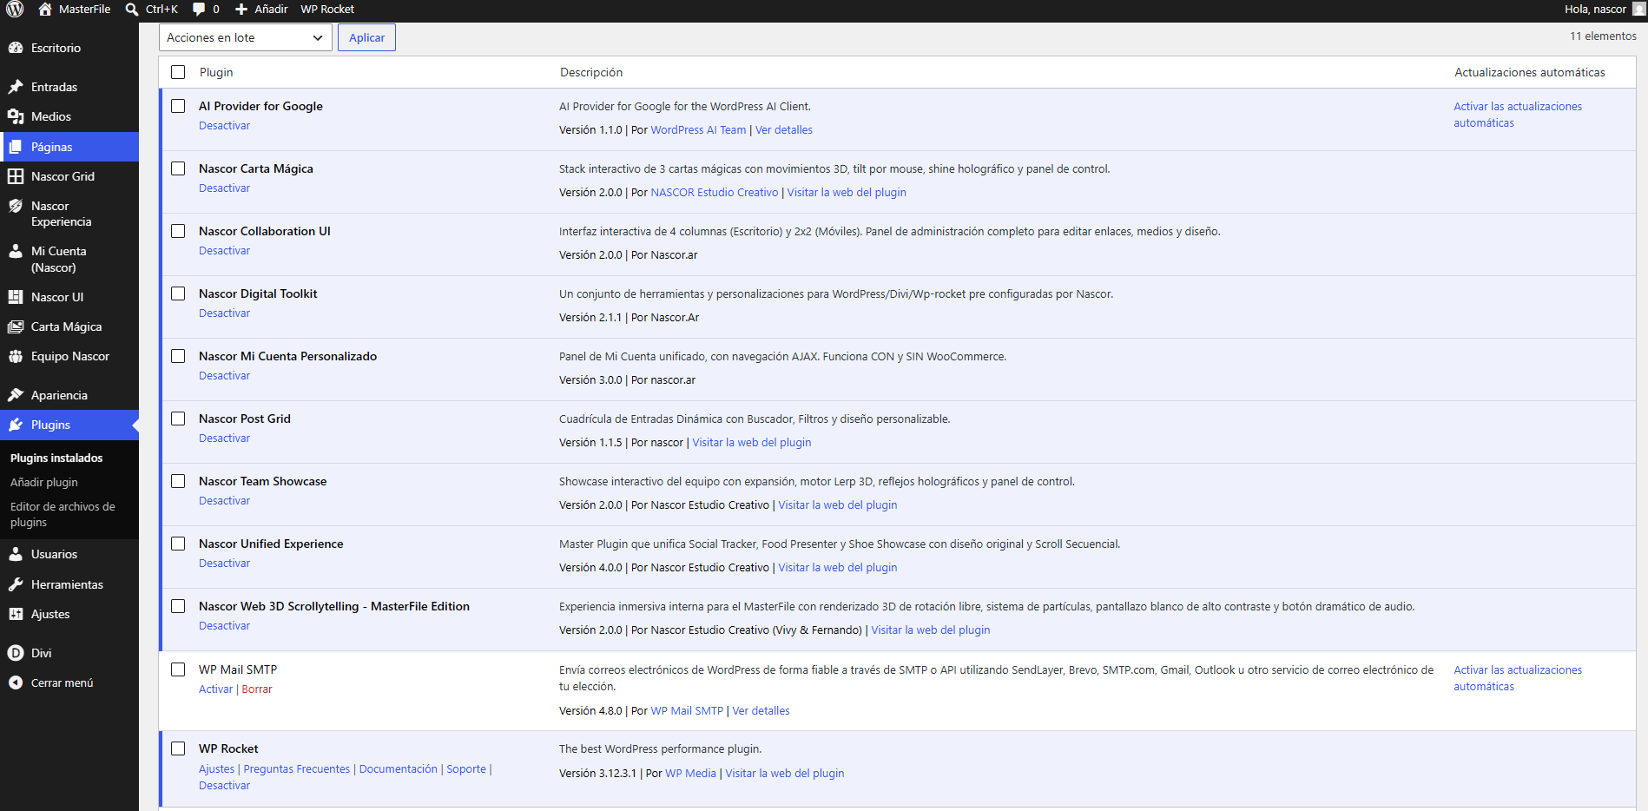Click the Carta Mágica icon
1648x811 pixels.
pyautogui.click(x=16, y=326)
